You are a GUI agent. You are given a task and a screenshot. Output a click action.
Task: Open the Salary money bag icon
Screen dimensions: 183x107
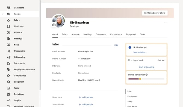(8, 20)
